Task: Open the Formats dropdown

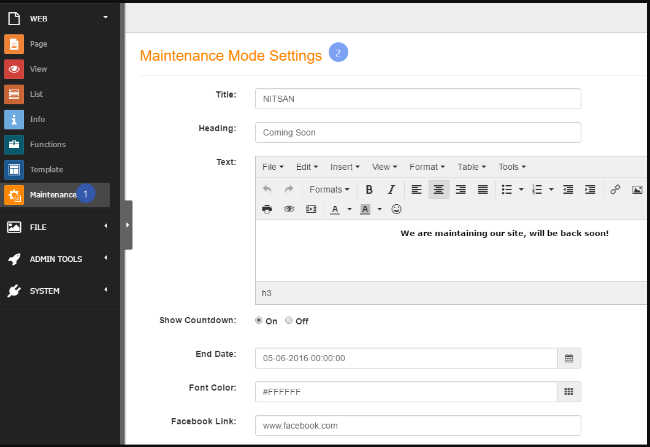Action: click(x=329, y=189)
